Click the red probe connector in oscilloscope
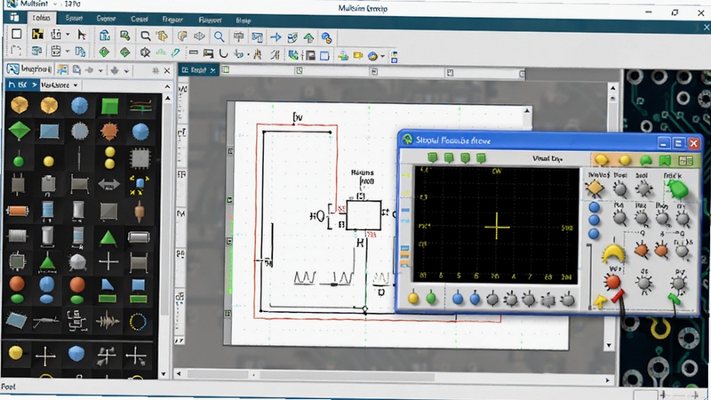The image size is (711, 400). pos(617,297)
